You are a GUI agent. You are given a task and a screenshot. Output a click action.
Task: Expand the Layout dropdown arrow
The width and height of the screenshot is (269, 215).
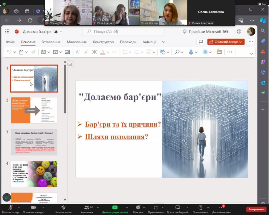pos(61,52)
